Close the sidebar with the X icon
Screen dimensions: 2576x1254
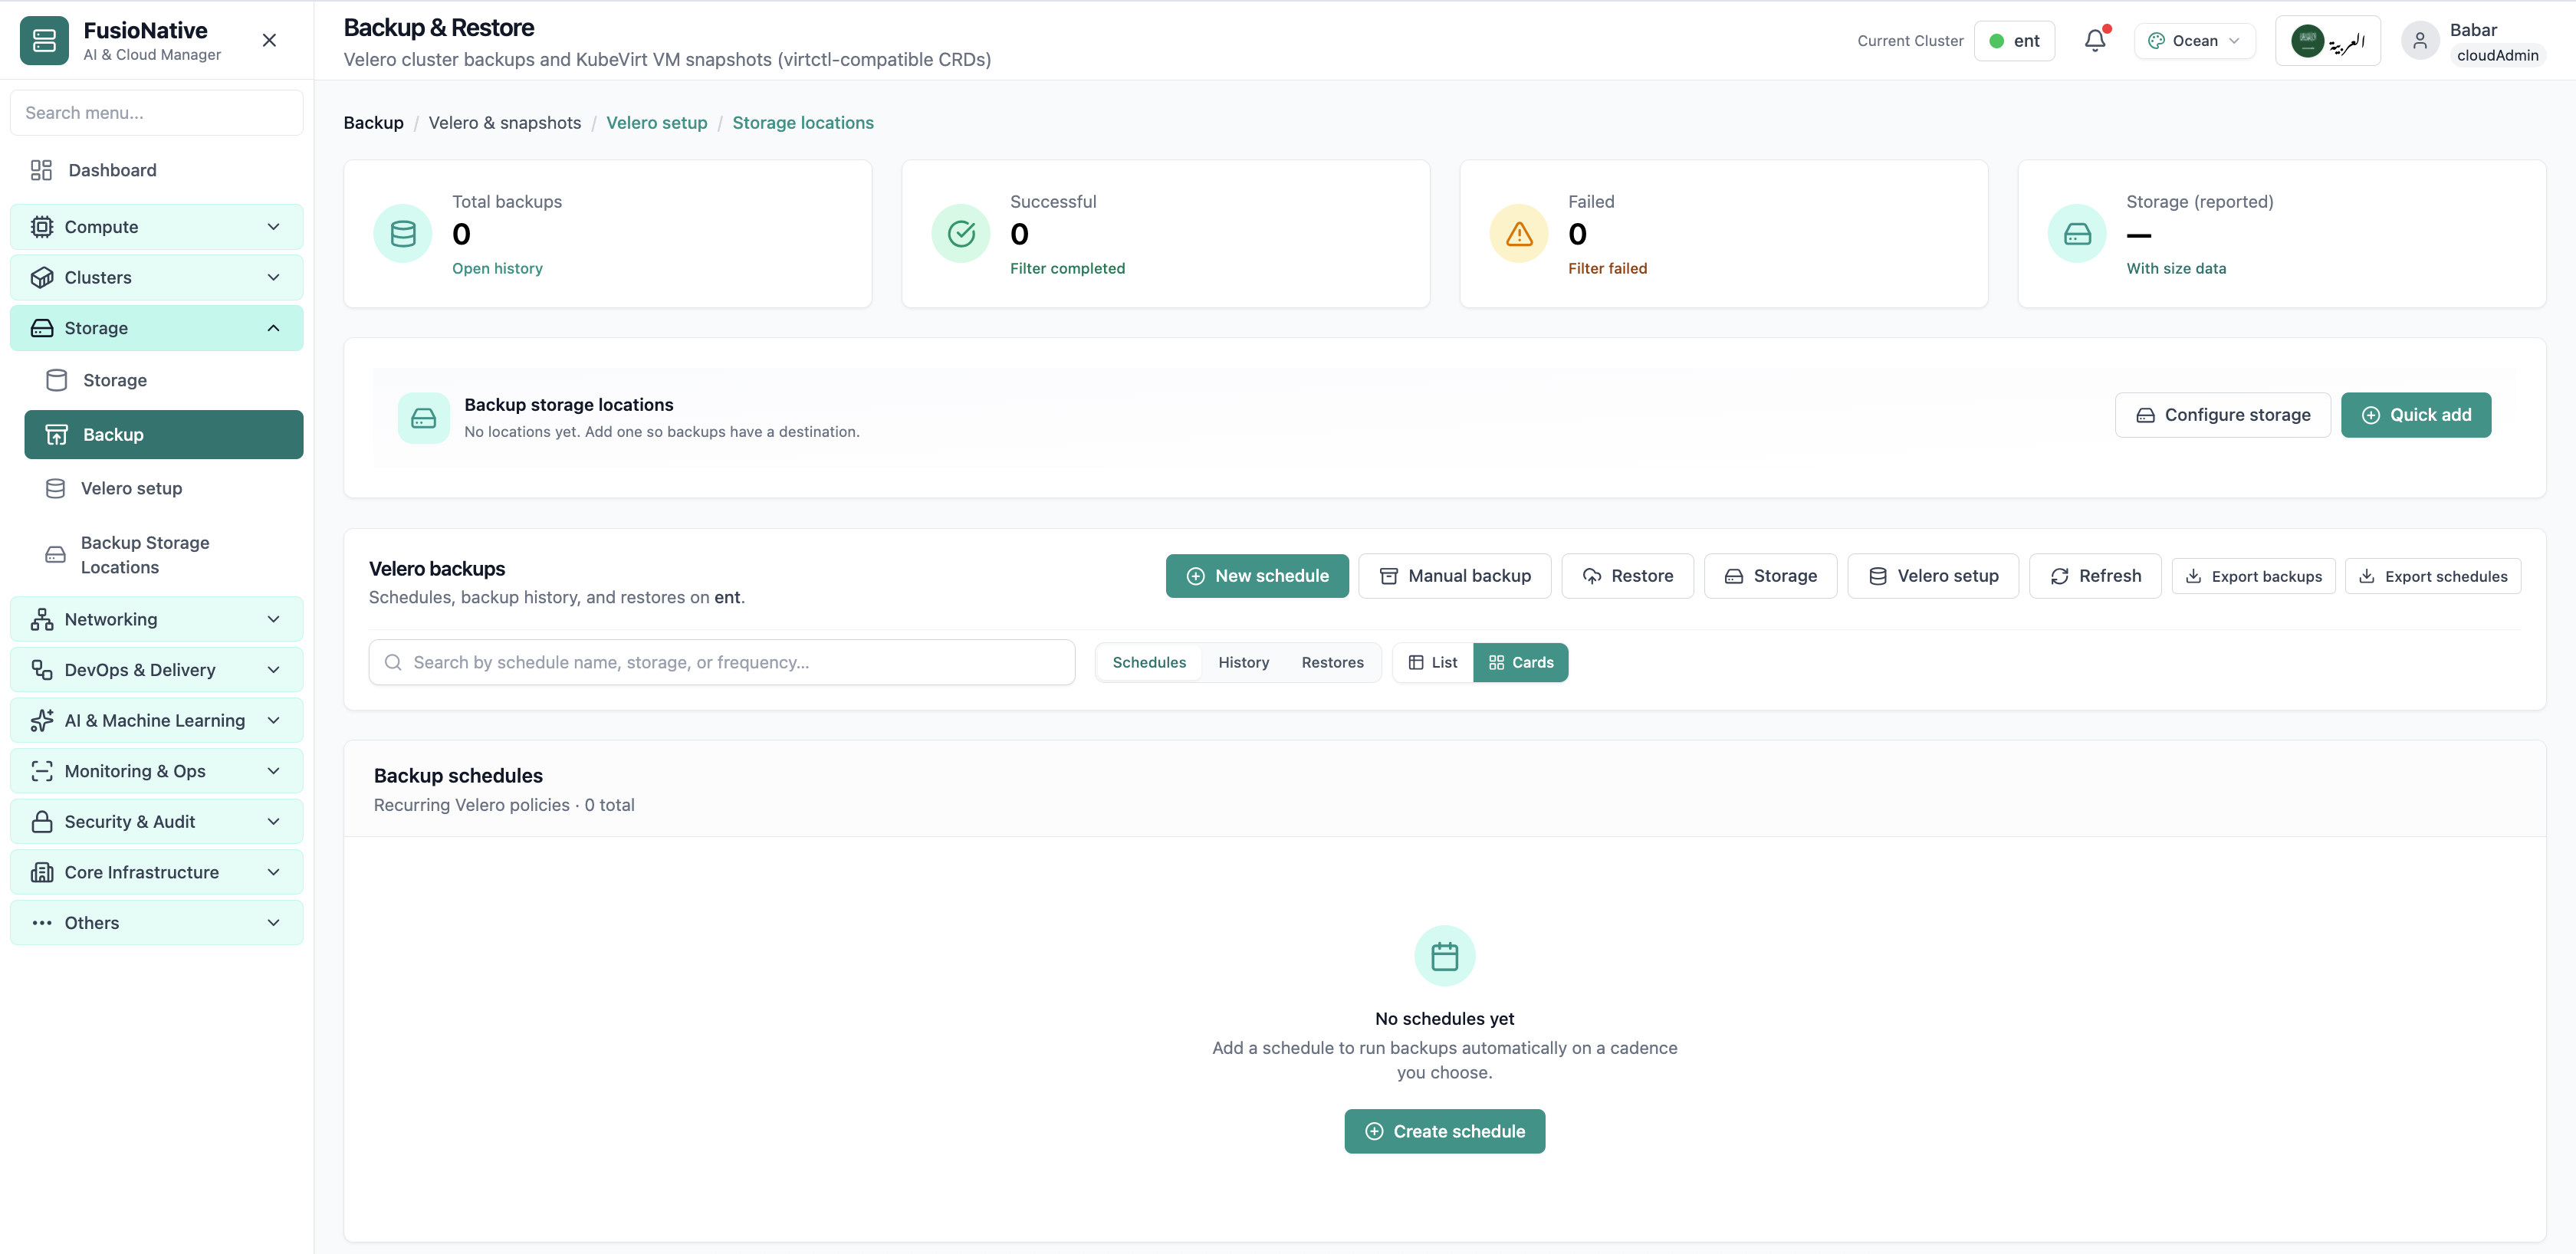coord(269,40)
